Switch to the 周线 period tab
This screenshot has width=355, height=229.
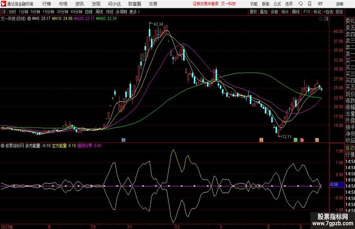99,12
